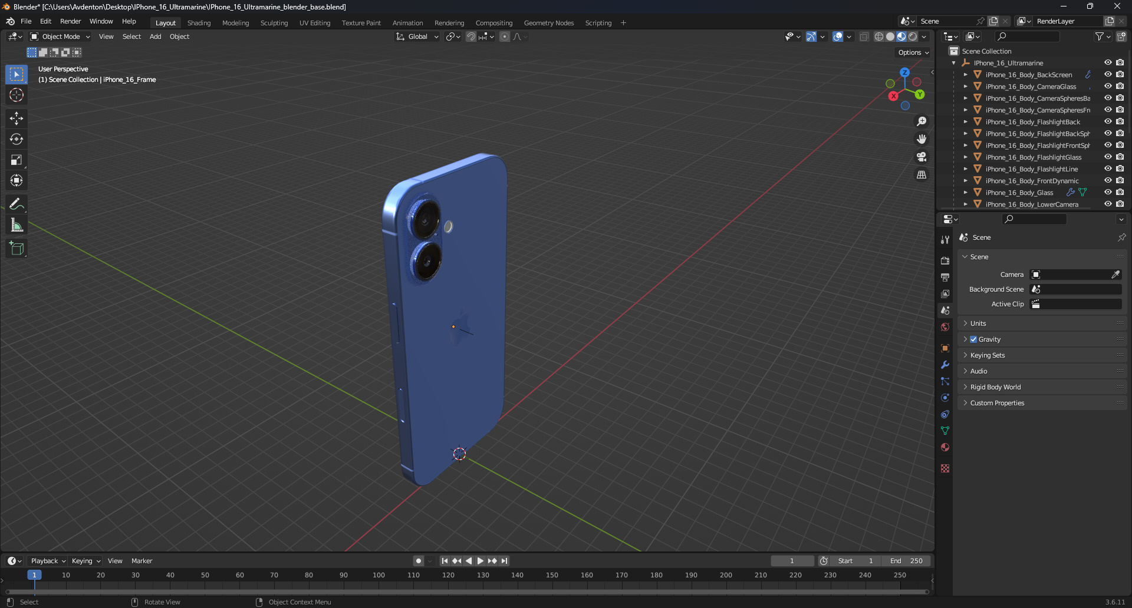Toggle proportional editing
This screenshot has width=1132, height=608.
pyautogui.click(x=505, y=37)
